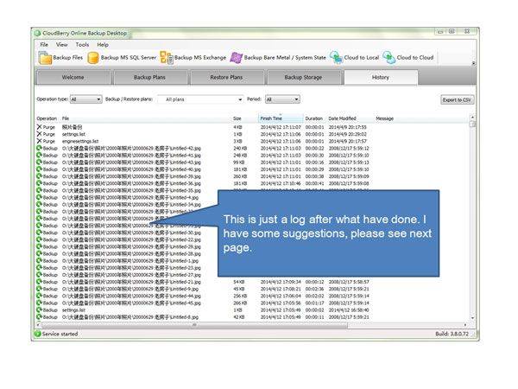Click the 2014/4/12 17:09:34 finish time

[x=281, y=282]
